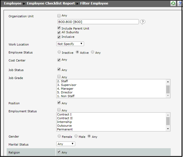Toggle Include Parent Unit checkbox
183x157 pixels.
point(59,28)
